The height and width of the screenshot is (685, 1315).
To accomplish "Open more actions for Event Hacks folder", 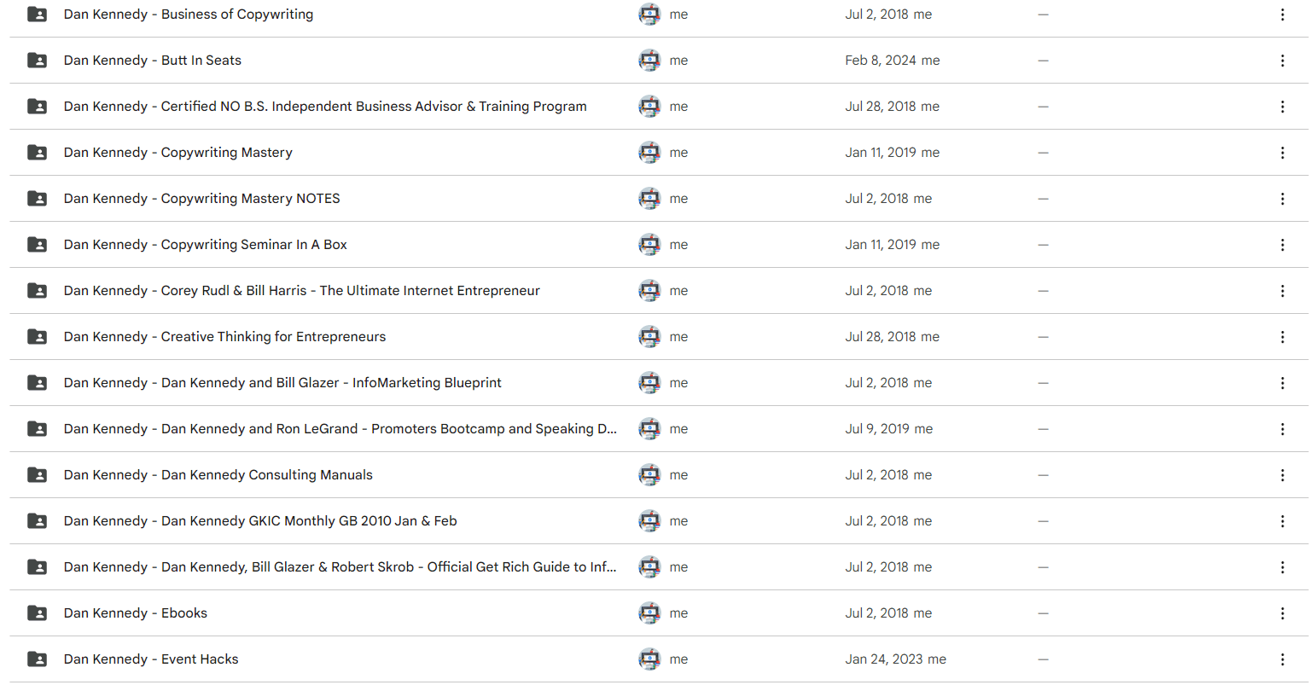I will (1282, 659).
